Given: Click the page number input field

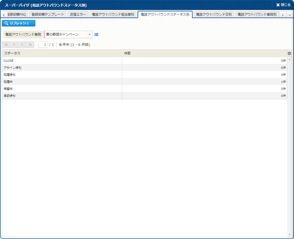Looking at the screenshot, I should pos(43,45).
